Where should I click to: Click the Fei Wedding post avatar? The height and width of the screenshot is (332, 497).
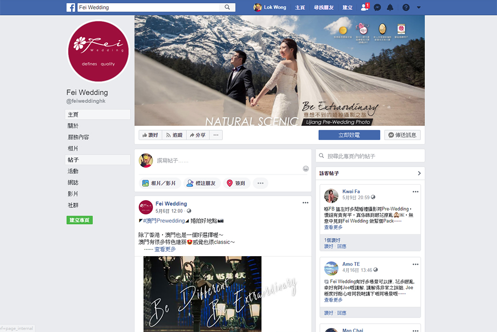146,207
